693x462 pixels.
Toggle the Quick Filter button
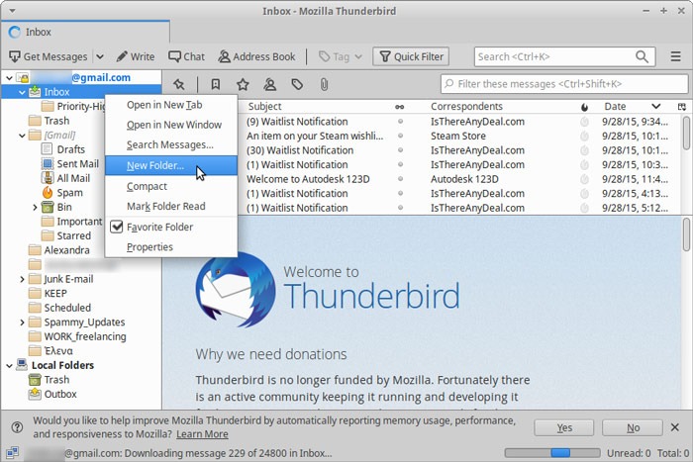click(x=411, y=56)
